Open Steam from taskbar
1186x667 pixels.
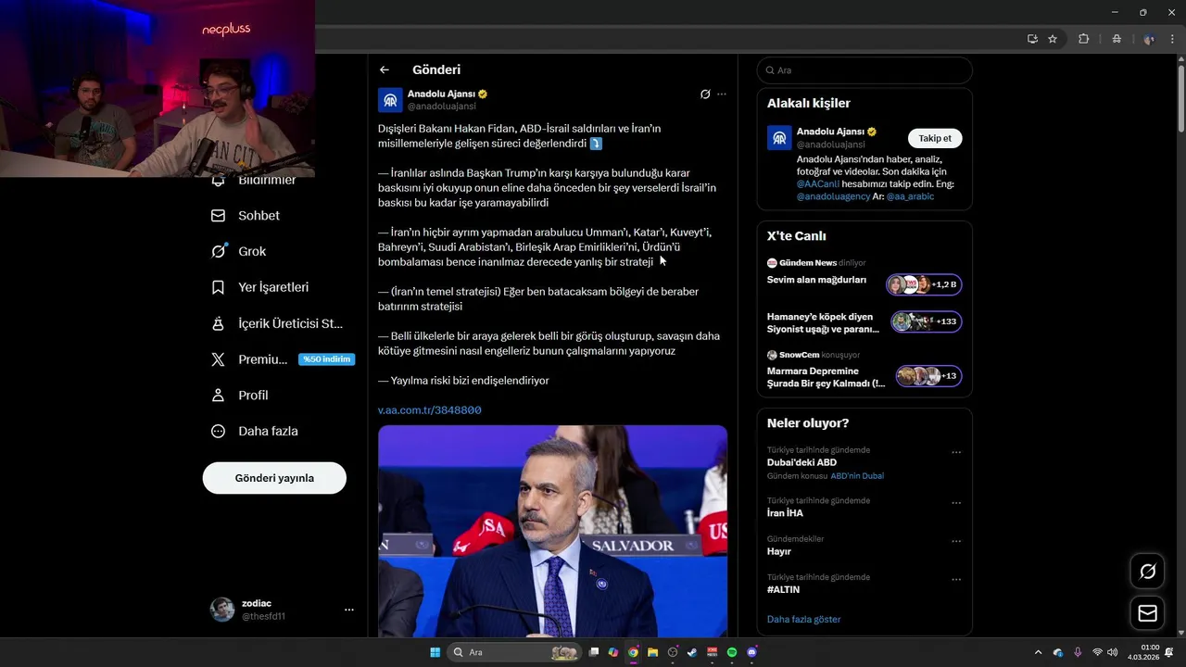(x=692, y=652)
